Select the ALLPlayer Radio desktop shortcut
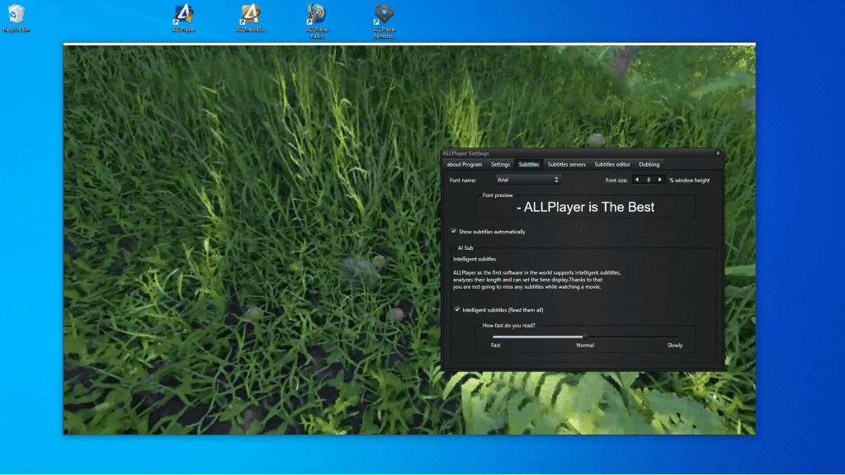The width and height of the screenshot is (845, 475). tap(317, 21)
